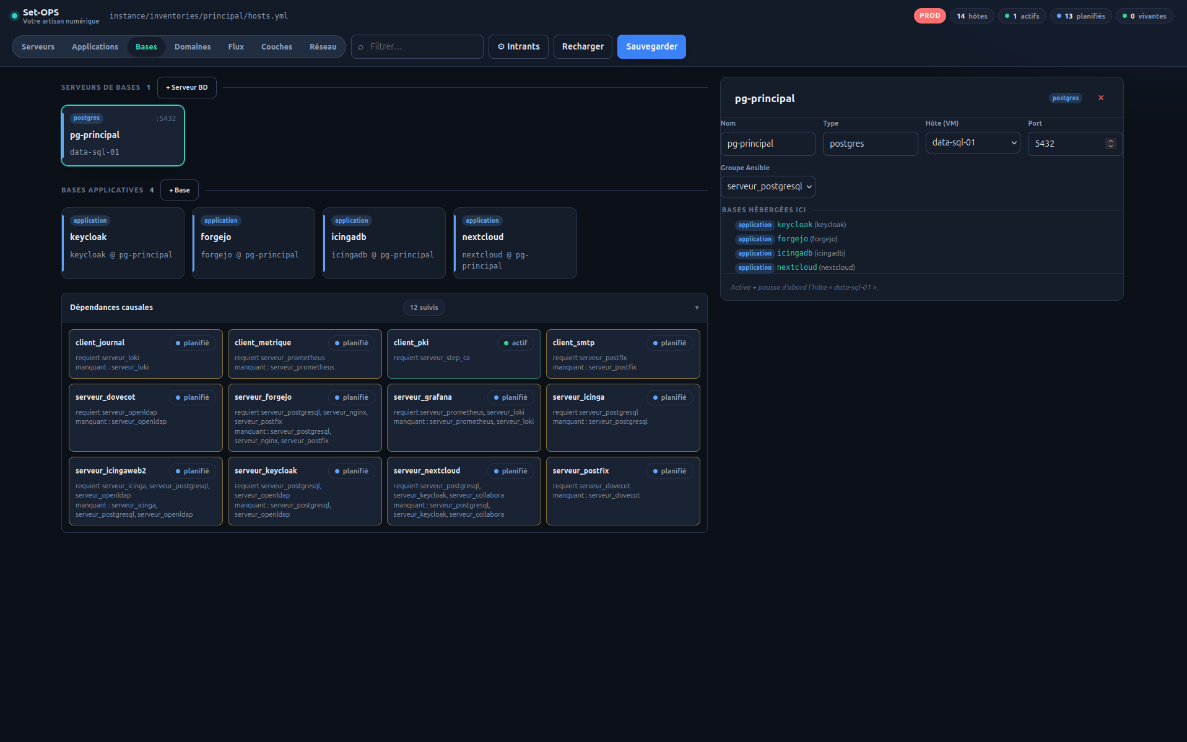Select the serveur_keycloak dependency card

[x=305, y=491]
